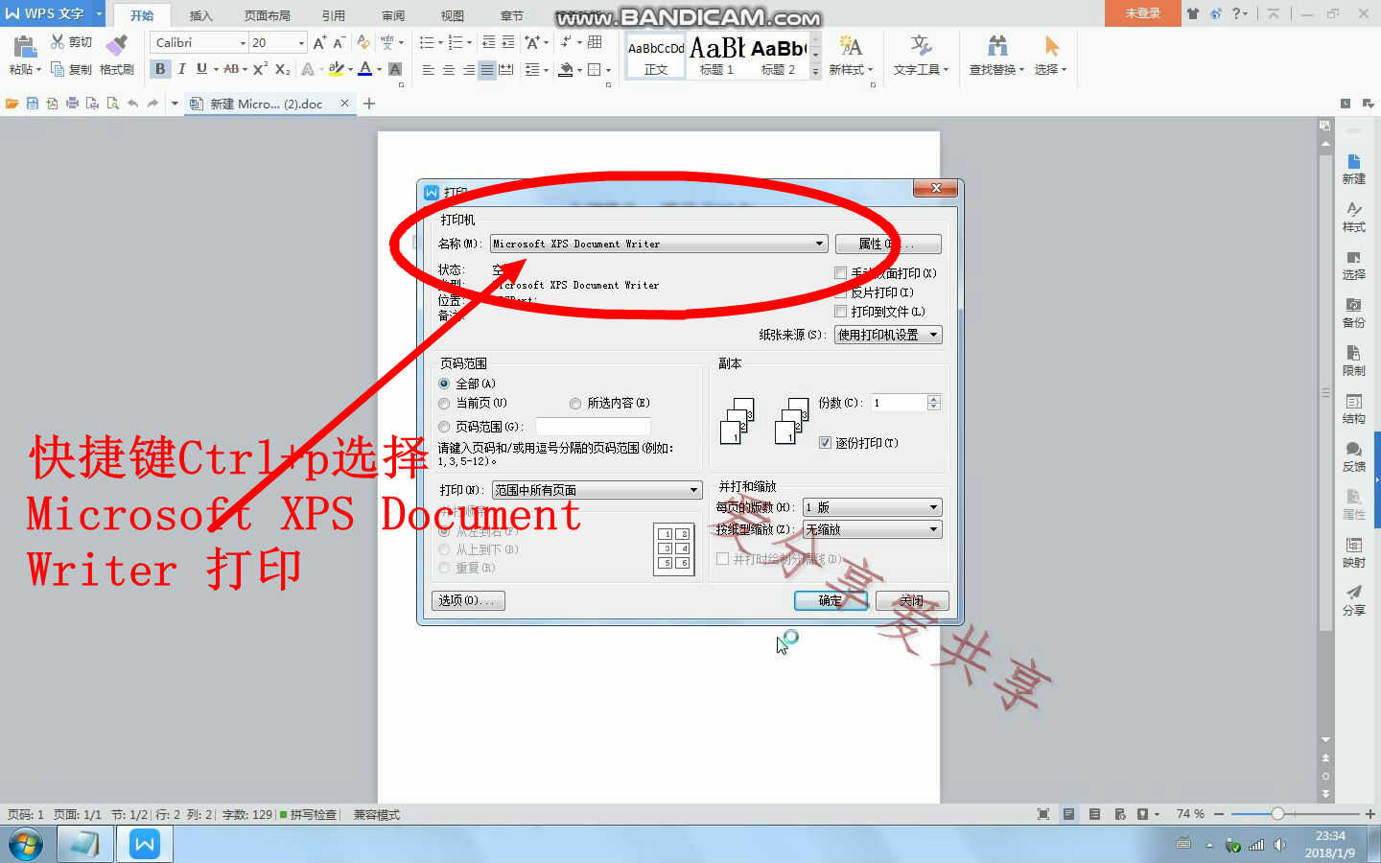
Task: Click the page range input field
Action: (x=593, y=426)
